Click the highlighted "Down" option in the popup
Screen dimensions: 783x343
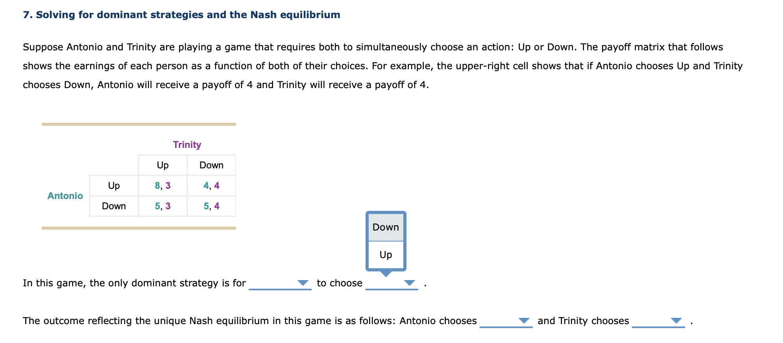pos(386,227)
